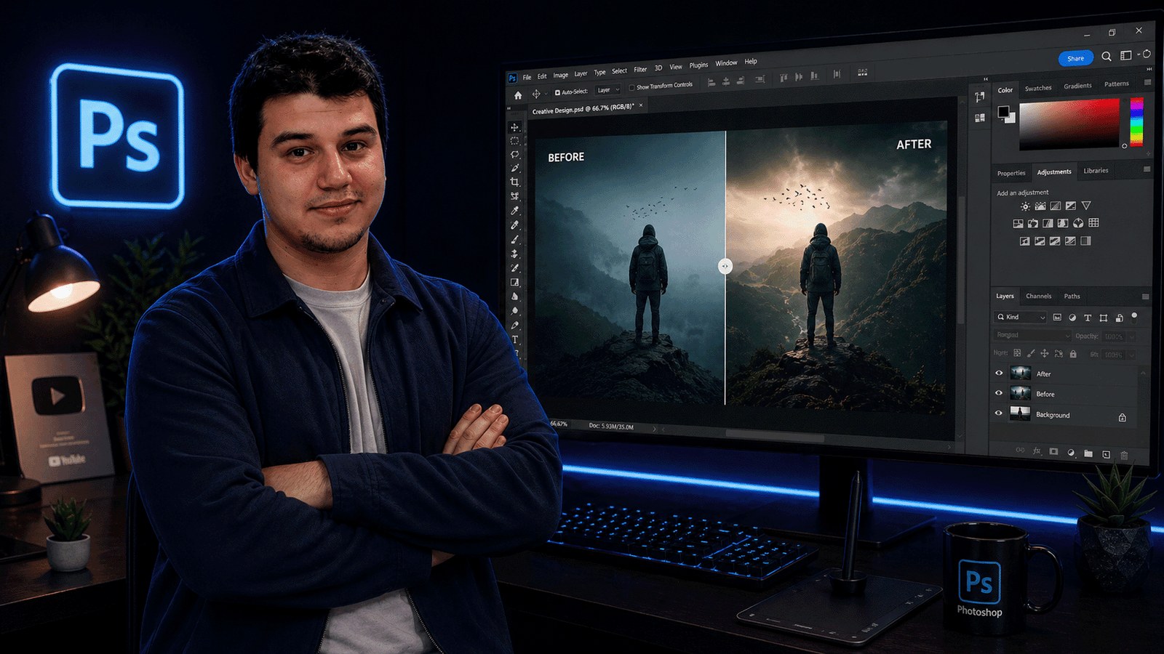Filter layers by type (T icon)
This screenshot has width=1164, height=654.
point(1088,318)
